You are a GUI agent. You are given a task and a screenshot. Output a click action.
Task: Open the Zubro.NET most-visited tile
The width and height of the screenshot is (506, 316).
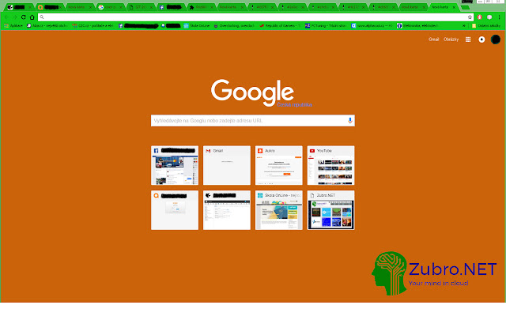pos(330,210)
